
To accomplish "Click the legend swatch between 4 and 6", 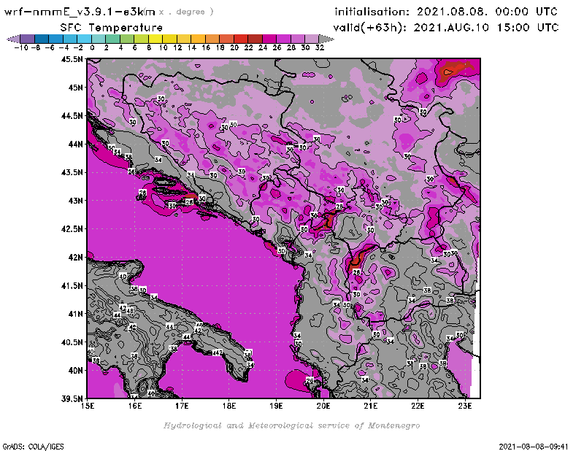I will (x=127, y=39).
